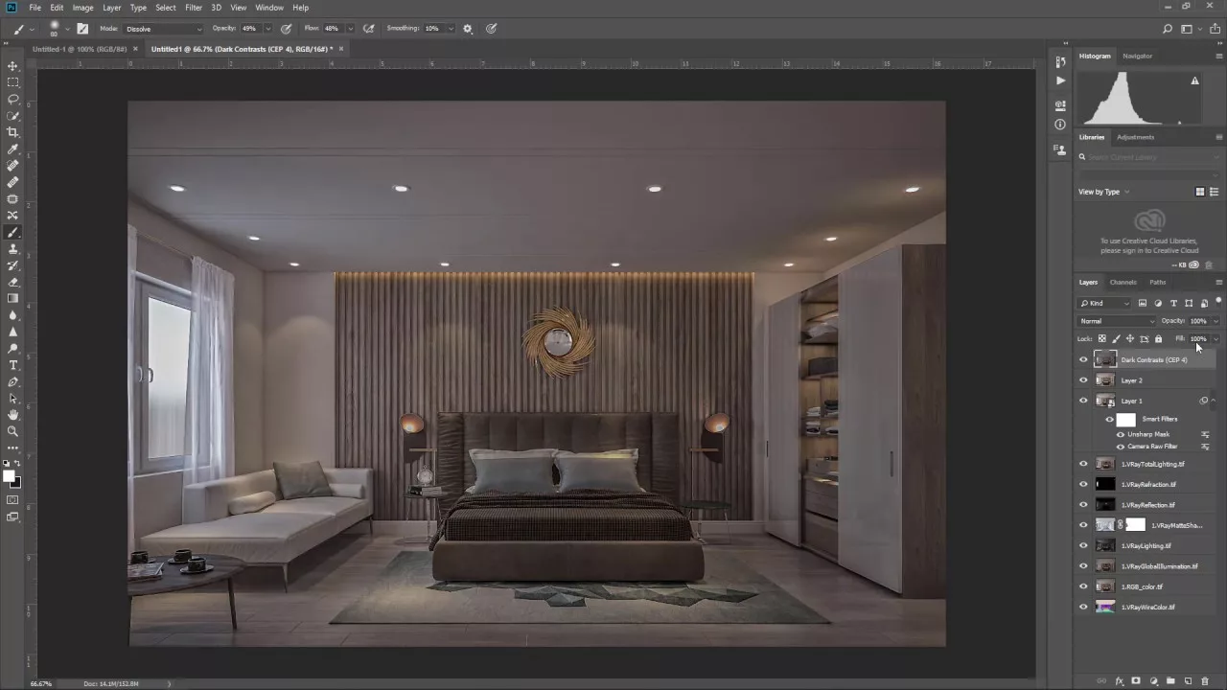Viewport: 1227px width, 690px height.
Task: Select the Hand tool
Action: coord(12,415)
